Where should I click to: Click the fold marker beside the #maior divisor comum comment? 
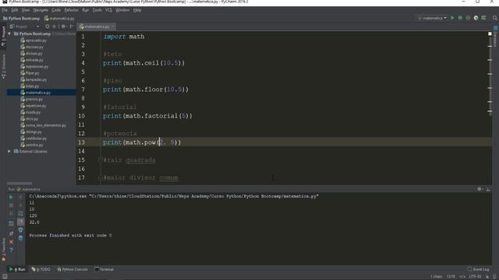(100, 177)
